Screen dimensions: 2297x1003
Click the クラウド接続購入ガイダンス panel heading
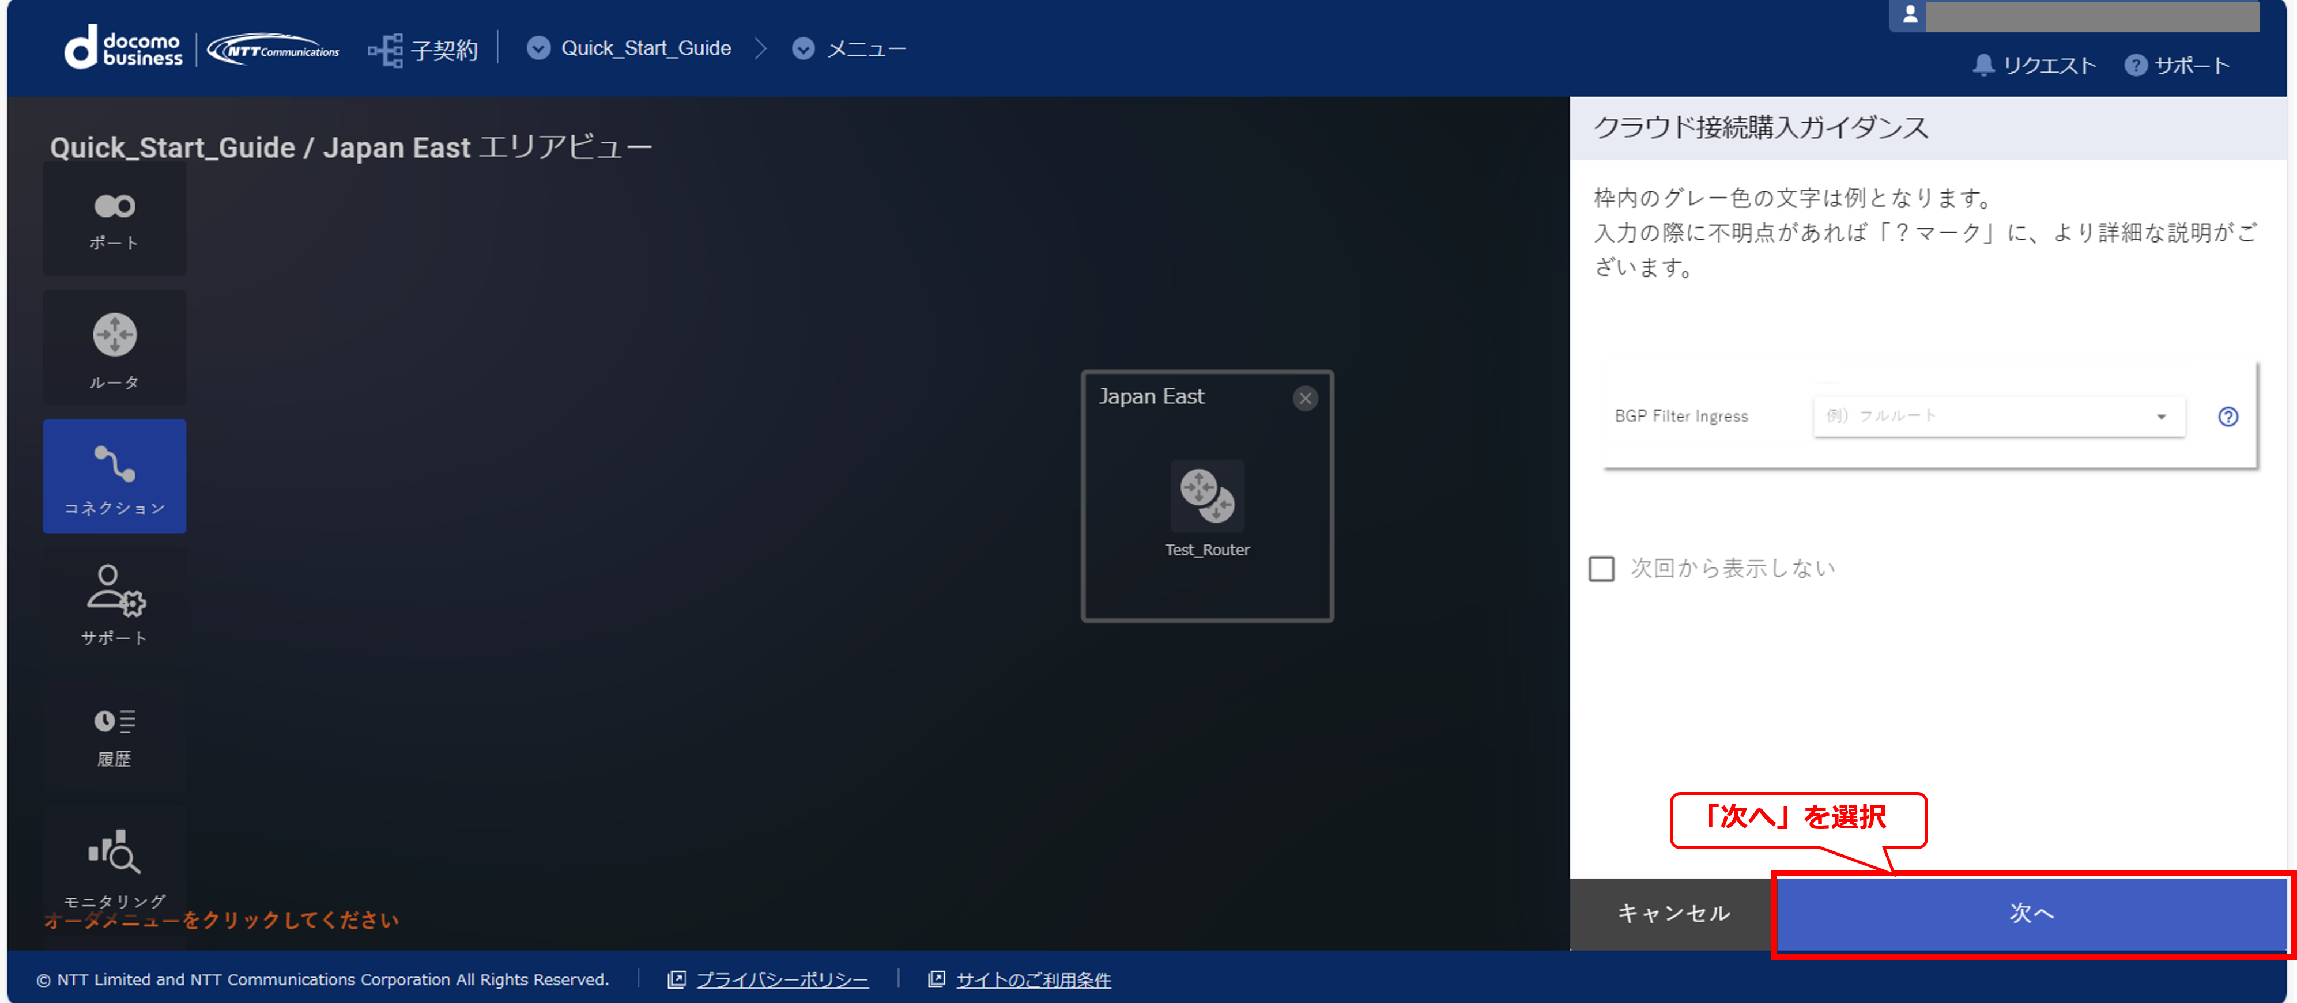click(1761, 127)
